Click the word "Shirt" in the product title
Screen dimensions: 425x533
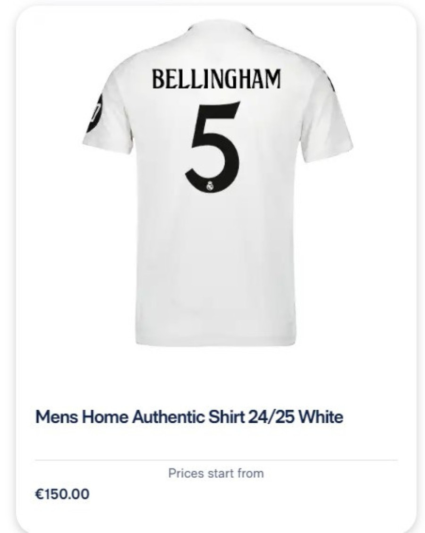pyautogui.click(x=226, y=417)
